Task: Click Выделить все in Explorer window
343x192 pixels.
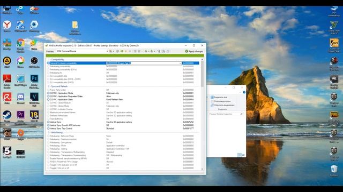Action: click(x=219, y=97)
